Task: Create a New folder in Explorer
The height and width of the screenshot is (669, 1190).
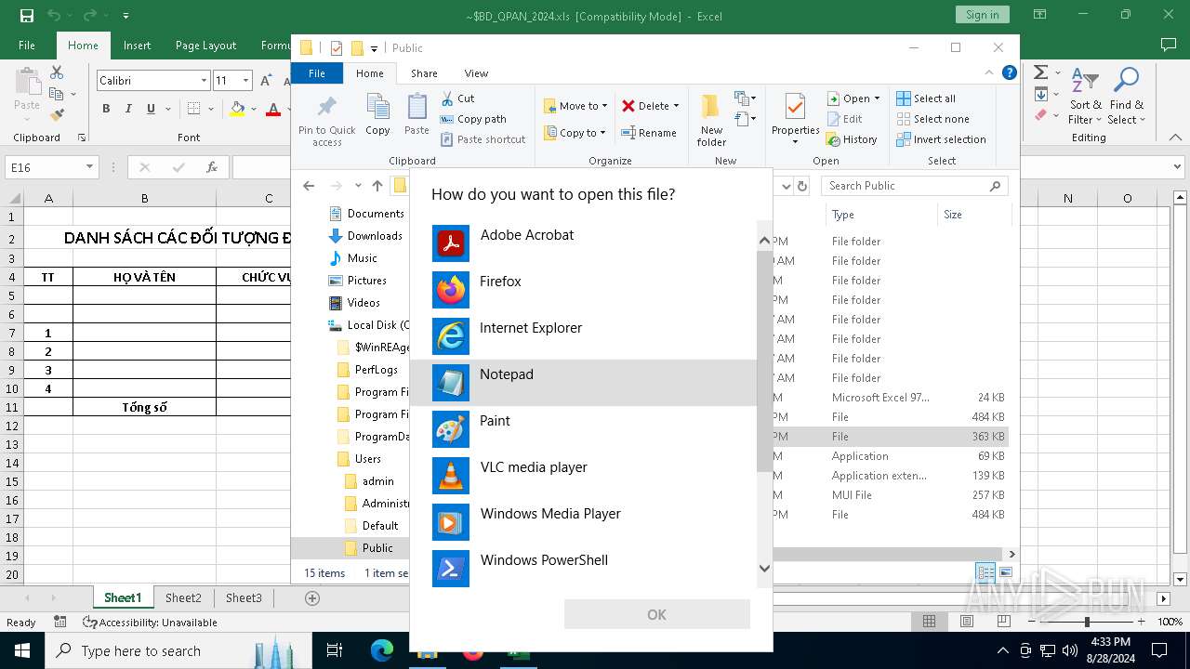Action: pyautogui.click(x=712, y=120)
